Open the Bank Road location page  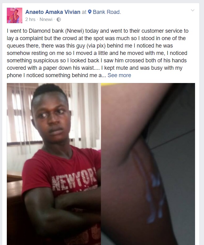(x=107, y=12)
